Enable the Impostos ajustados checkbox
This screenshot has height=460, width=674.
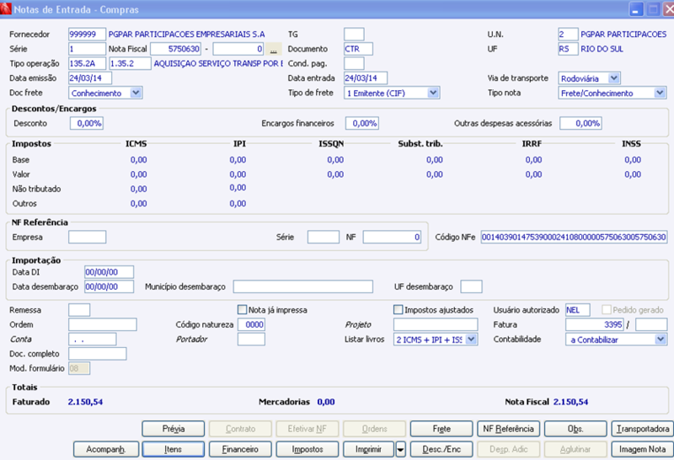(399, 309)
